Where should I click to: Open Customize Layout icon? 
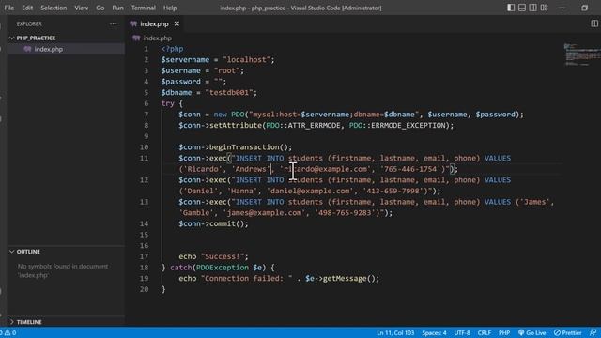pyautogui.click(x=545, y=8)
